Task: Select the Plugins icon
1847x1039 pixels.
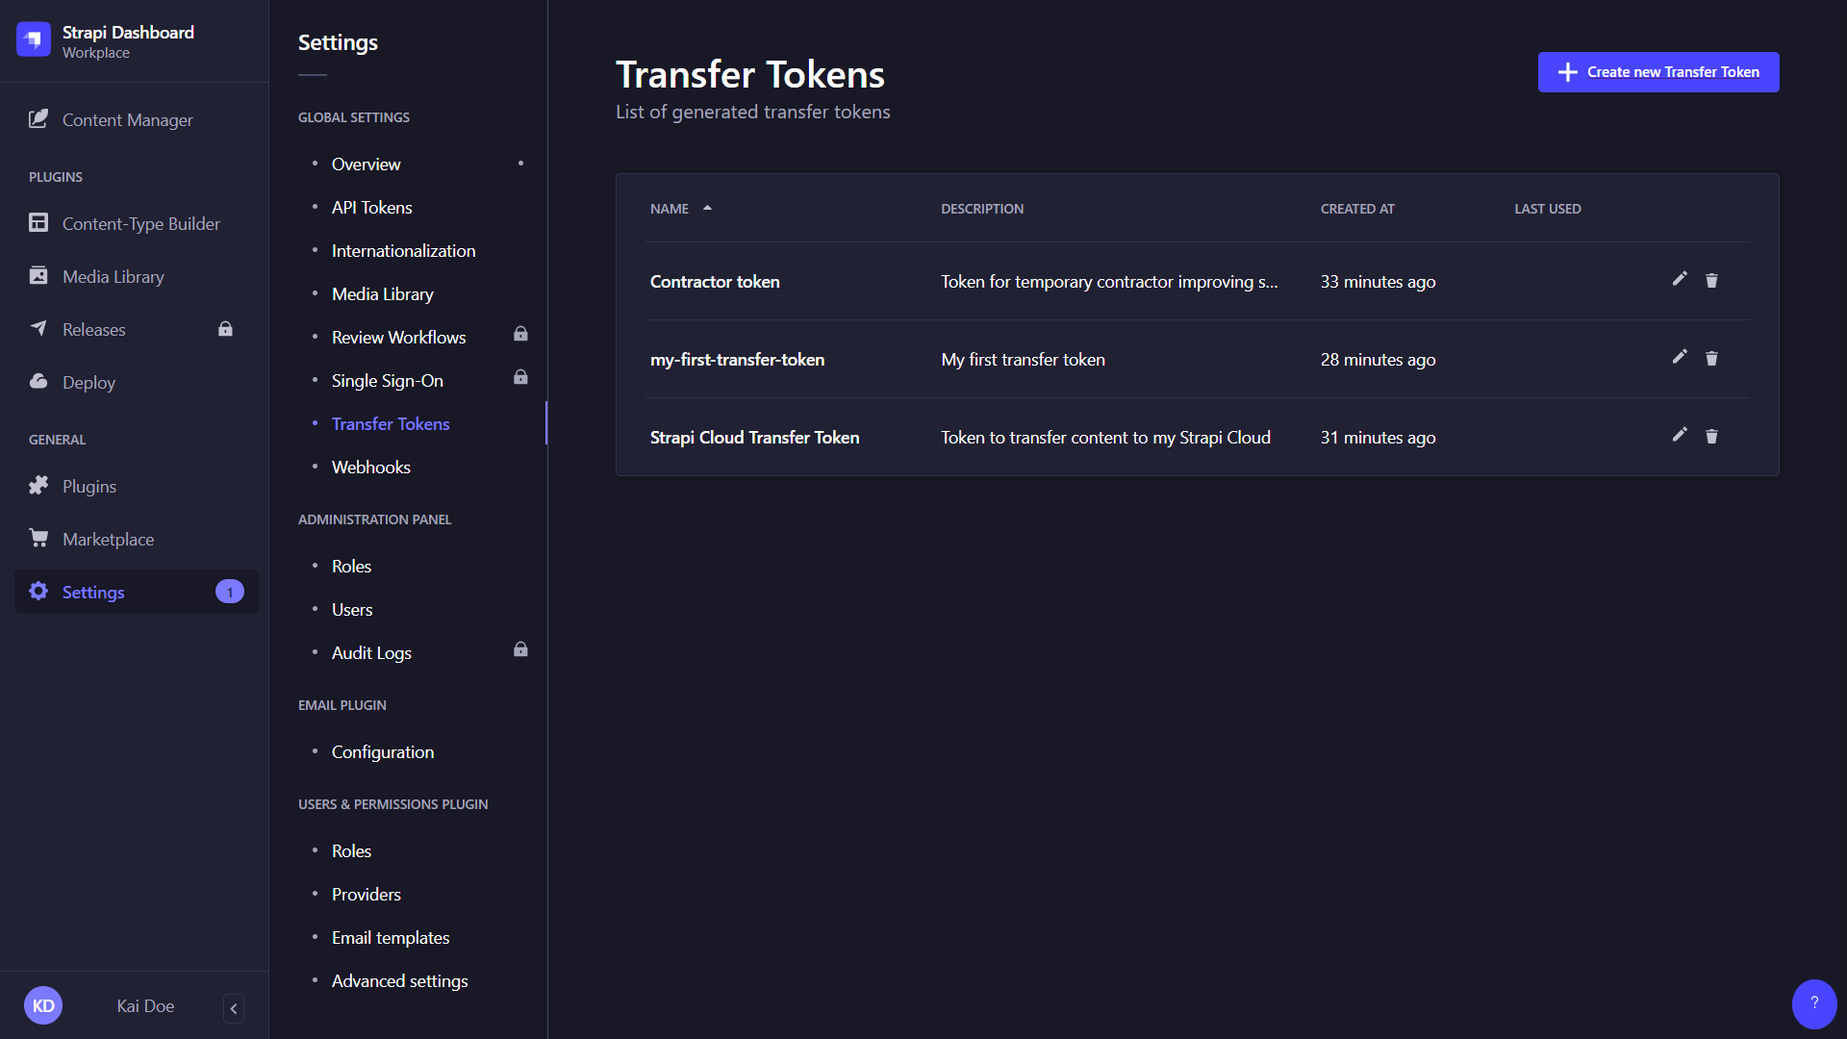Action: coord(38,486)
